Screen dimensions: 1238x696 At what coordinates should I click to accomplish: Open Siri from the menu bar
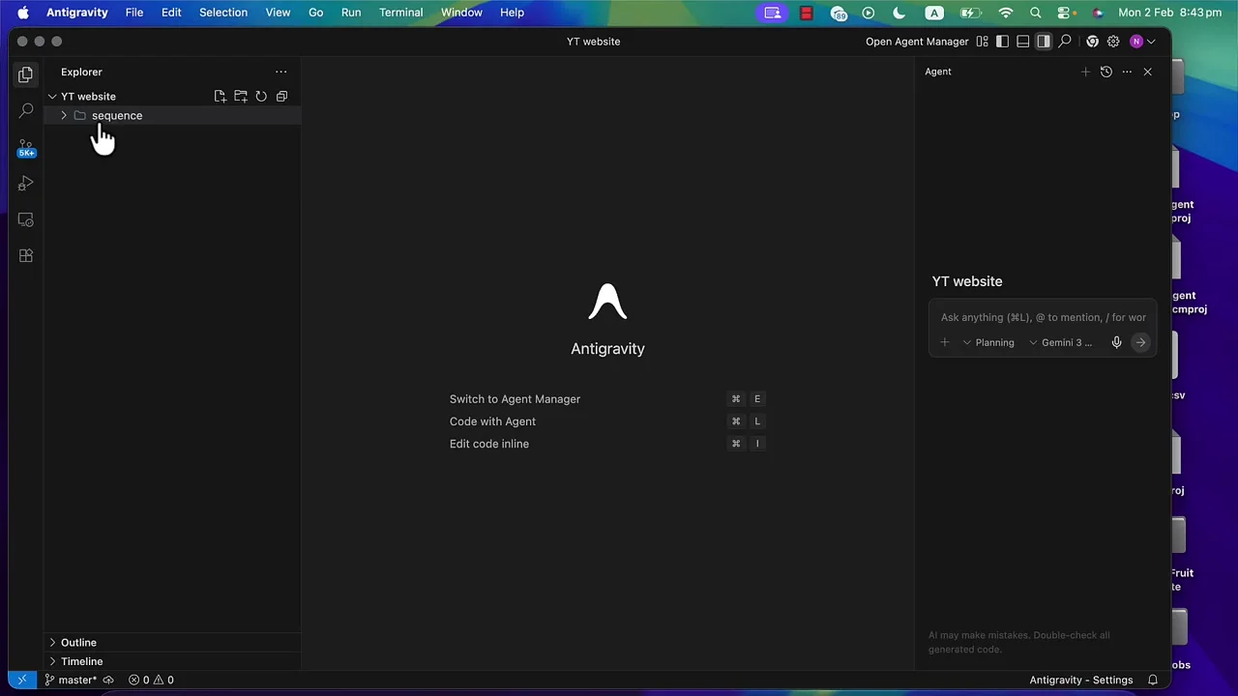pyautogui.click(x=1098, y=13)
